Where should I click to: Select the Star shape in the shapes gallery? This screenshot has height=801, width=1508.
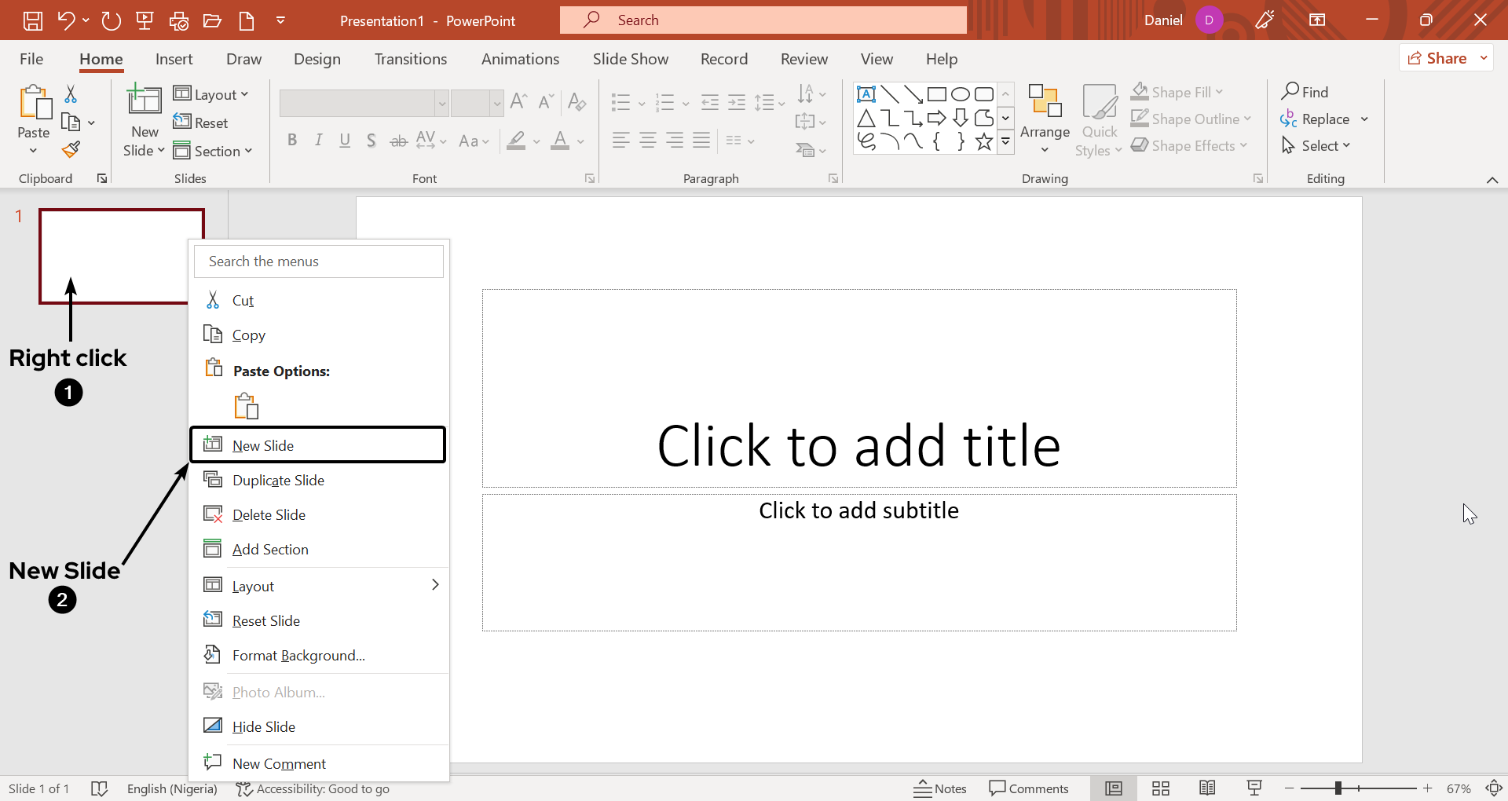pos(984,141)
